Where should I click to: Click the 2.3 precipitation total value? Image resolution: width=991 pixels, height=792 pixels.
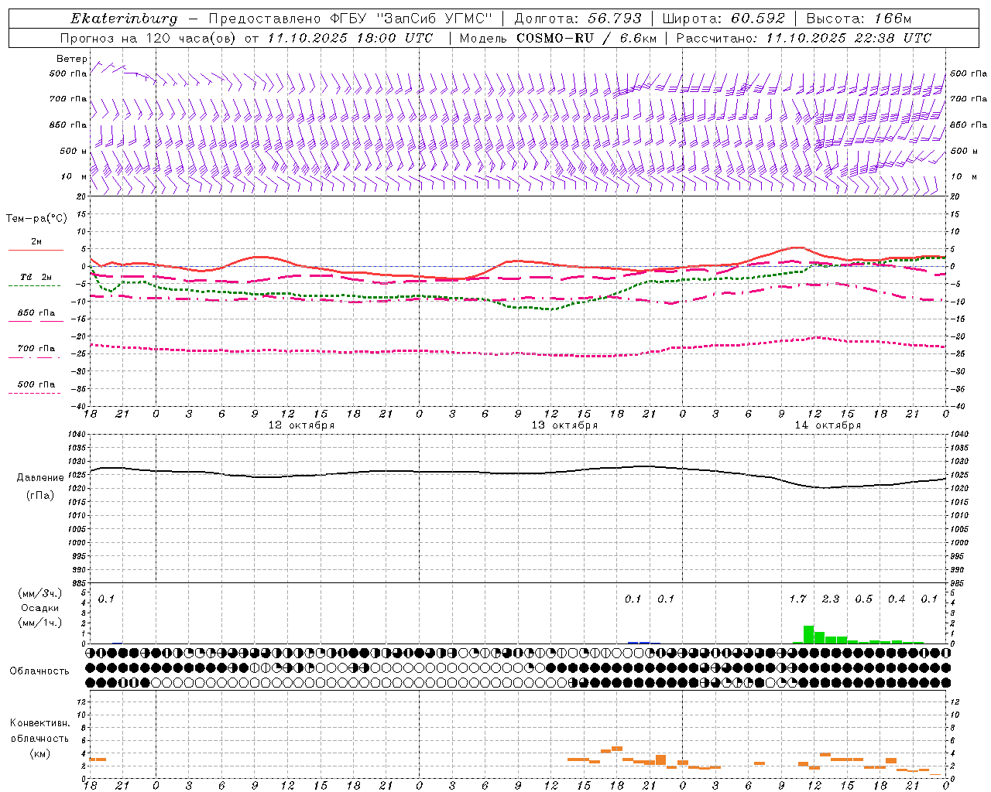[831, 599]
